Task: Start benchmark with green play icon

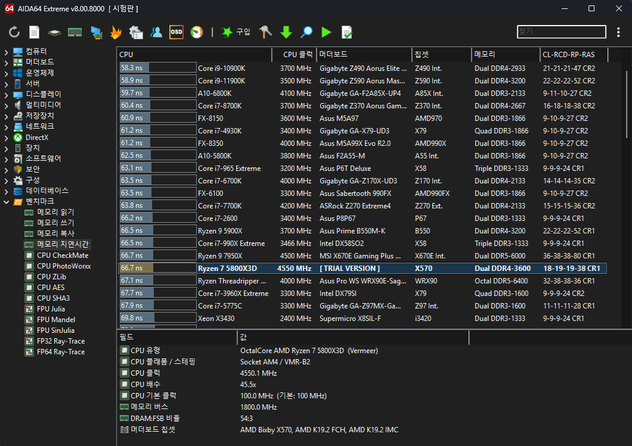Action: 327,32
